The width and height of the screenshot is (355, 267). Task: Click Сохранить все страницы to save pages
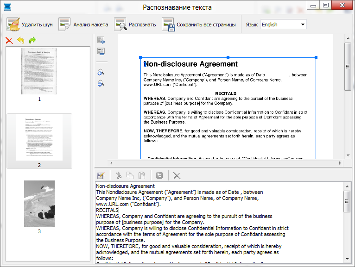(199, 25)
